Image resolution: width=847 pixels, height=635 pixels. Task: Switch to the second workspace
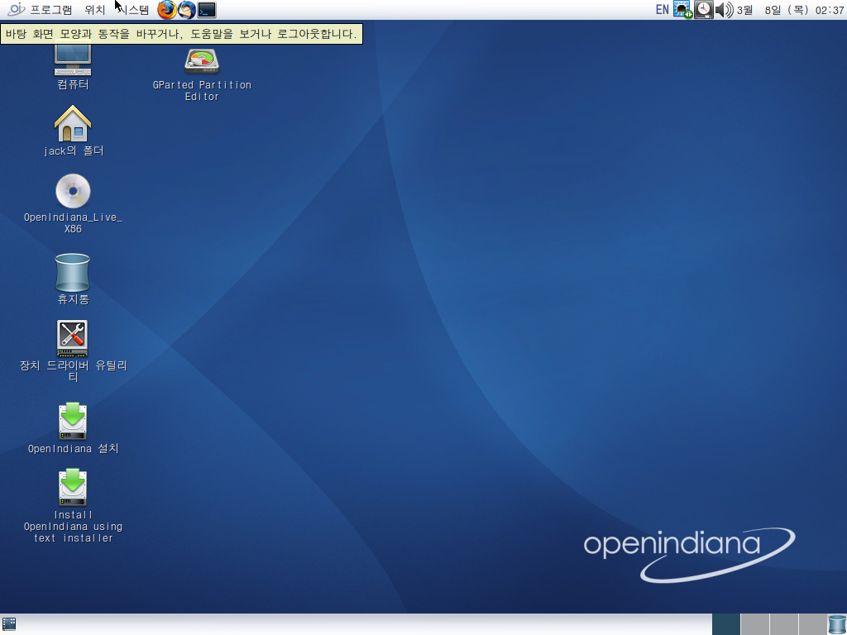[754, 624]
